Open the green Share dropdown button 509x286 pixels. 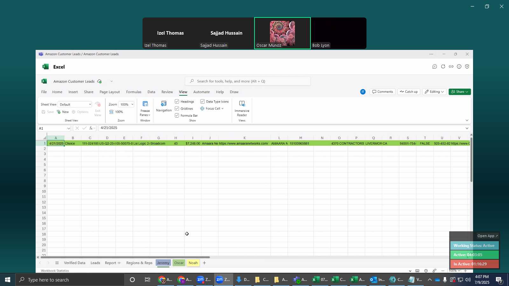point(459,92)
